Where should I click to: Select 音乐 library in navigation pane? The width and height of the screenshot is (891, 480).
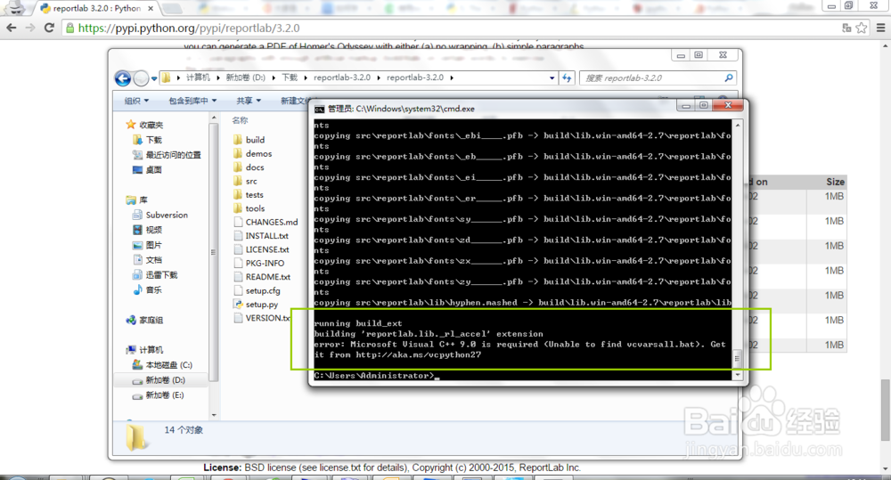coord(154,289)
